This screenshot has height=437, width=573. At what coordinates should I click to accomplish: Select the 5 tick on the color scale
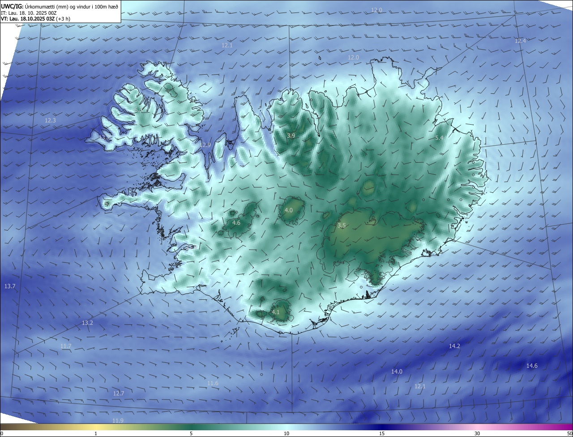click(x=191, y=433)
